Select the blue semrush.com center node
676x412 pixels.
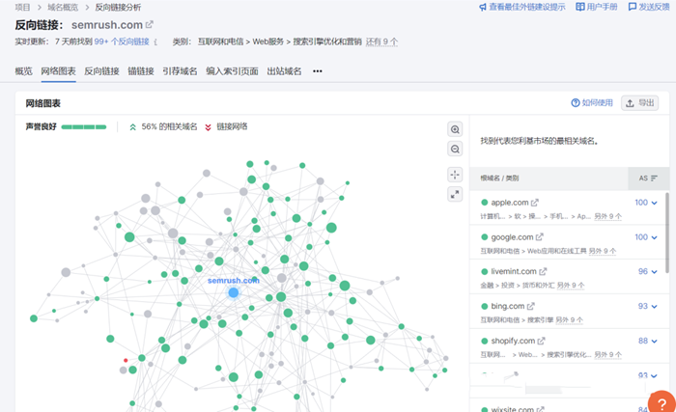point(234,293)
